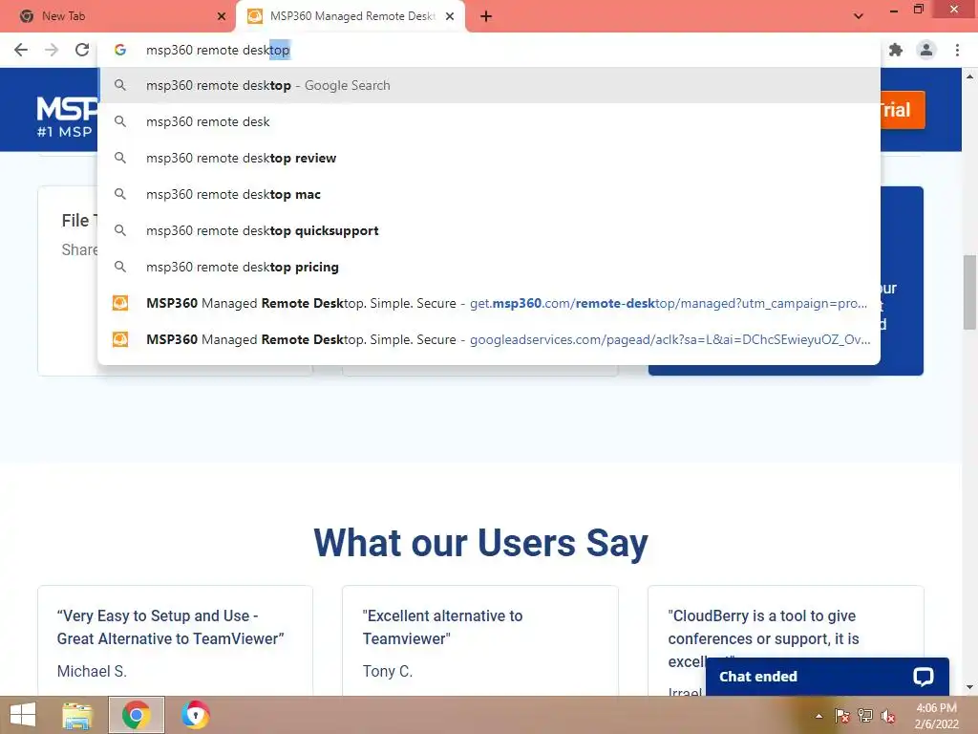Select 'msp360 remote desktop - Google Search' suggestion
The height and width of the screenshot is (734, 978).
click(489, 85)
